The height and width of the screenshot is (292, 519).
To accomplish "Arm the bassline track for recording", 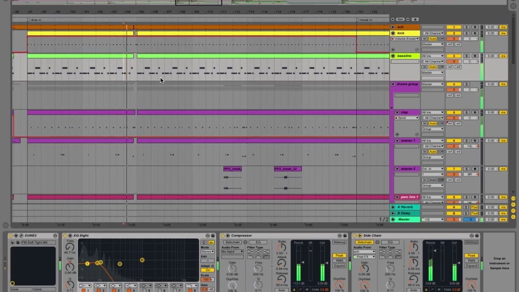I will pos(475,56).
